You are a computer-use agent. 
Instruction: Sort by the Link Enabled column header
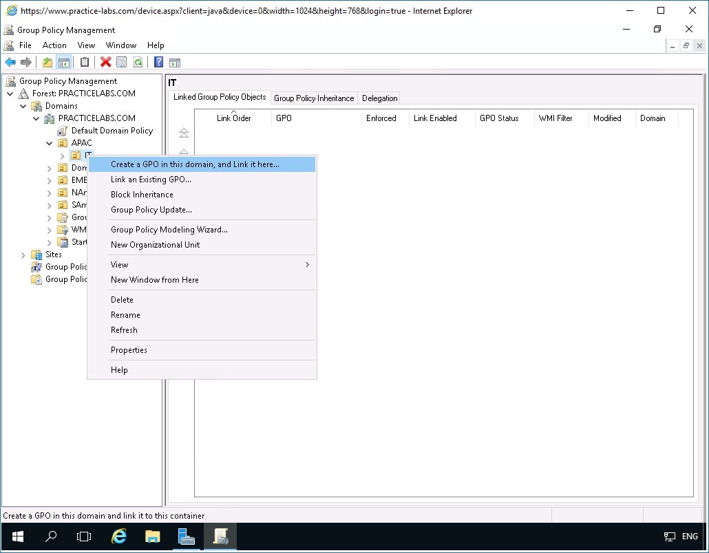[x=442, y=118]
